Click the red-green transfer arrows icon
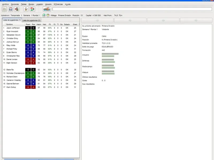The image size is (214, 160). click(x=32, y=9)
